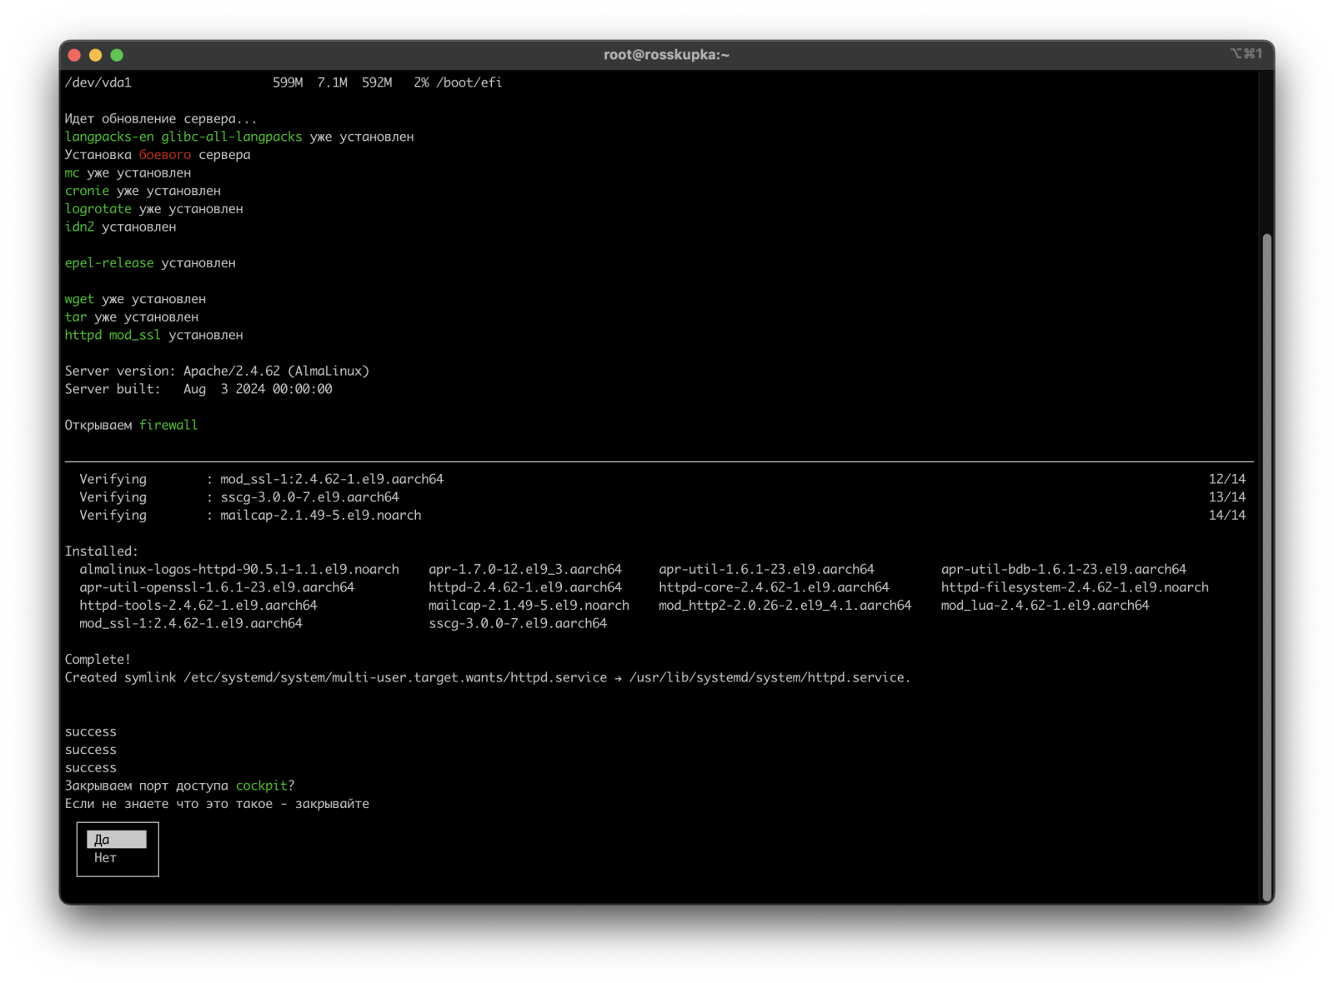Click 'Server version: Apache/2.4.62 (AlmaLinux)' line
1334x983 pixels.
[217, 372]
